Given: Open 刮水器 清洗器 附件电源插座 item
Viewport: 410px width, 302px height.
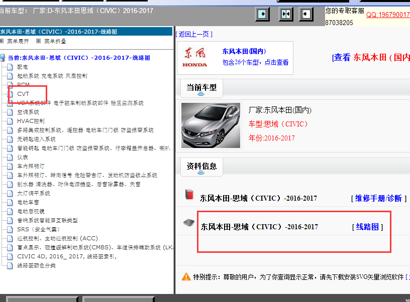Looking at the screenshot, I should (x=79, y=184).
